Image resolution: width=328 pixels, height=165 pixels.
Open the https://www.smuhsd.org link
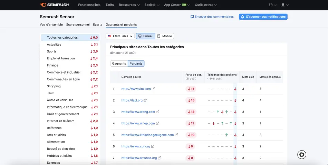(139, 158)
